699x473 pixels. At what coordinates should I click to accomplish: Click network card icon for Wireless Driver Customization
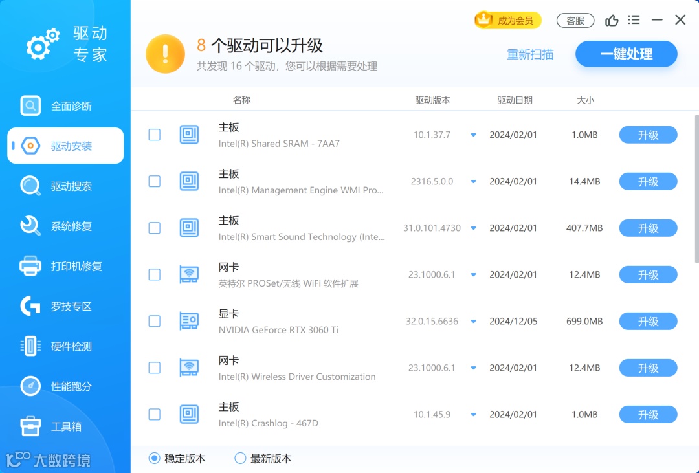click(x=189, y=368)
